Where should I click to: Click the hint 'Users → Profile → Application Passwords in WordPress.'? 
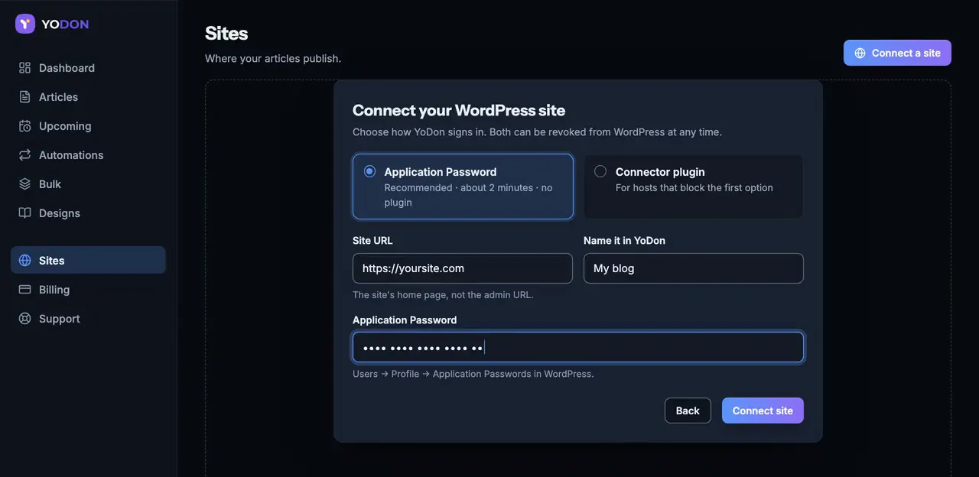pyautogui.click(x=473, y=374)
